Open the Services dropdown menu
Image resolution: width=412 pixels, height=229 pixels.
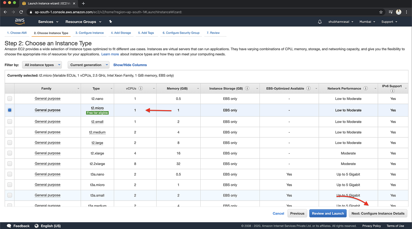(x=48, y=22)
